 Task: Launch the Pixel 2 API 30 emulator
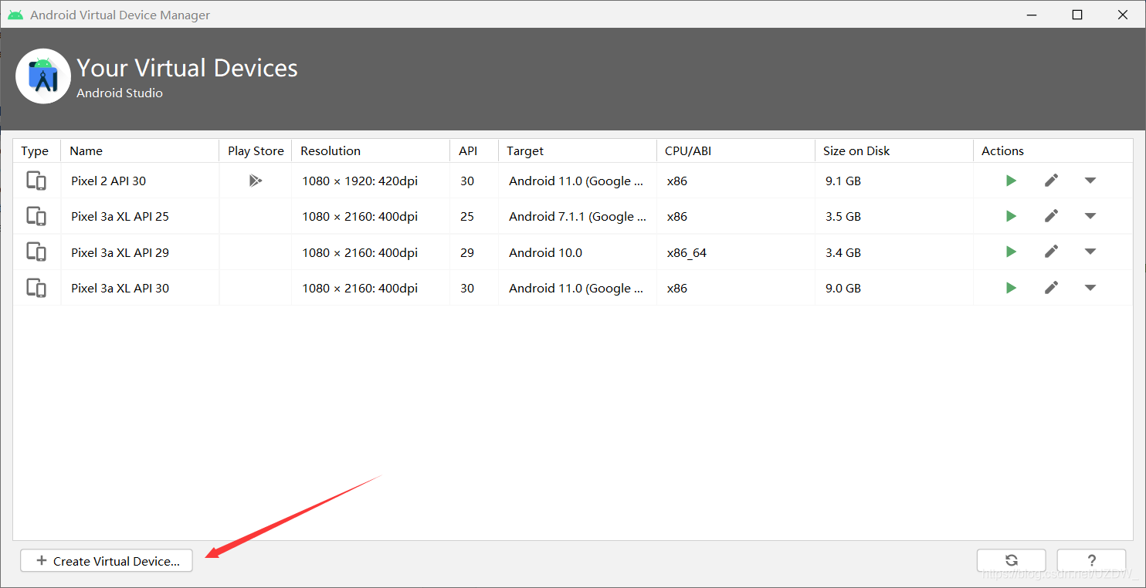(1011, 181)
